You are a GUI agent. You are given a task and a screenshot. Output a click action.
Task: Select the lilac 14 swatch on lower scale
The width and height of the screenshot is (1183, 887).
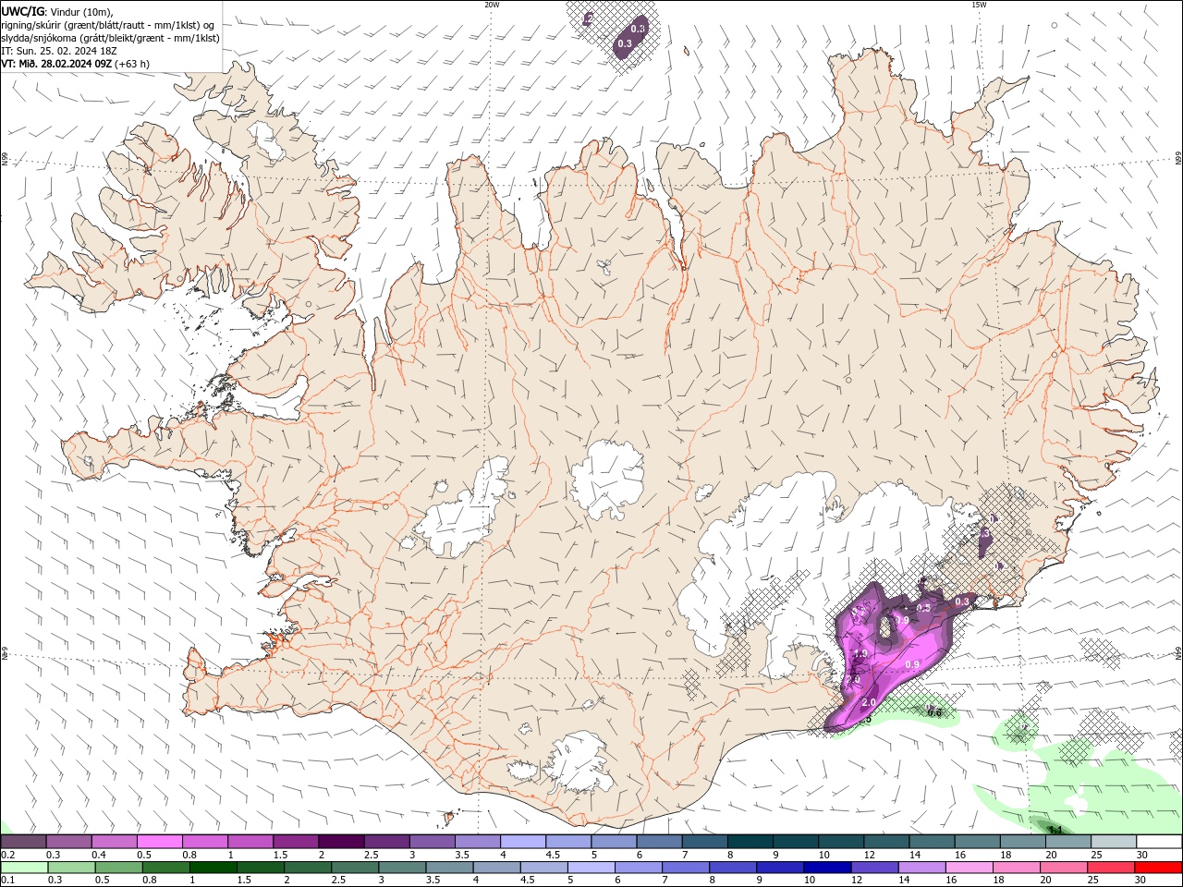click(921, 868)
